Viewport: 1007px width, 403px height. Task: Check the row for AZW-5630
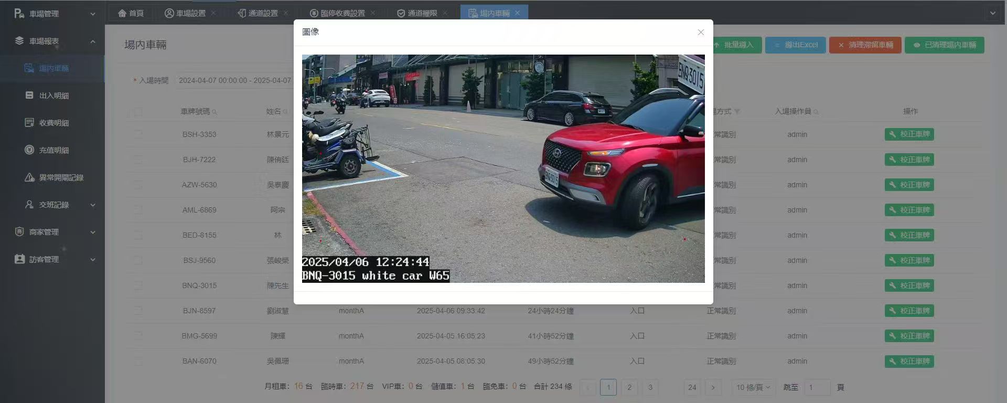(138, 185)
